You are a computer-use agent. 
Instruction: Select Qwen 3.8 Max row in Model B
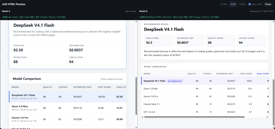[205, 89]
